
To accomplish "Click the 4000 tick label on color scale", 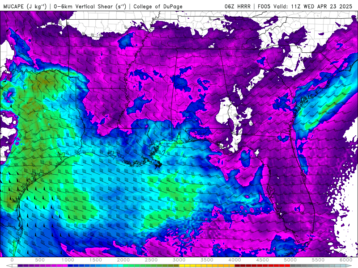I will pos(234,260).
